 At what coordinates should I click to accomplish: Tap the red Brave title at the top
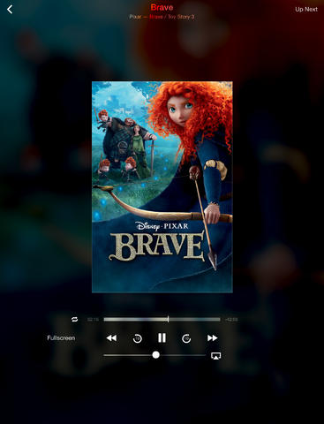[x=162, y=7]
